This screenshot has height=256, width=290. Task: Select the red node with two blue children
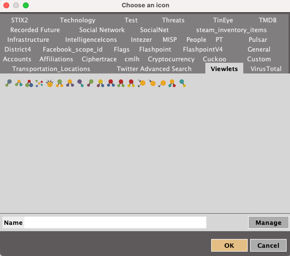coord(111,83)
